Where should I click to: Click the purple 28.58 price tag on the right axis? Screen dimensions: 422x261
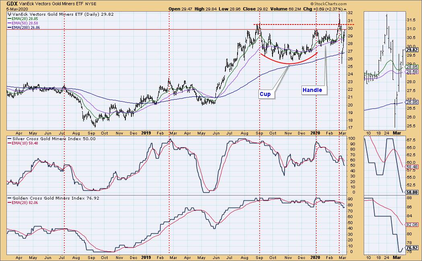pyautogui.click(x=412, y=72)
